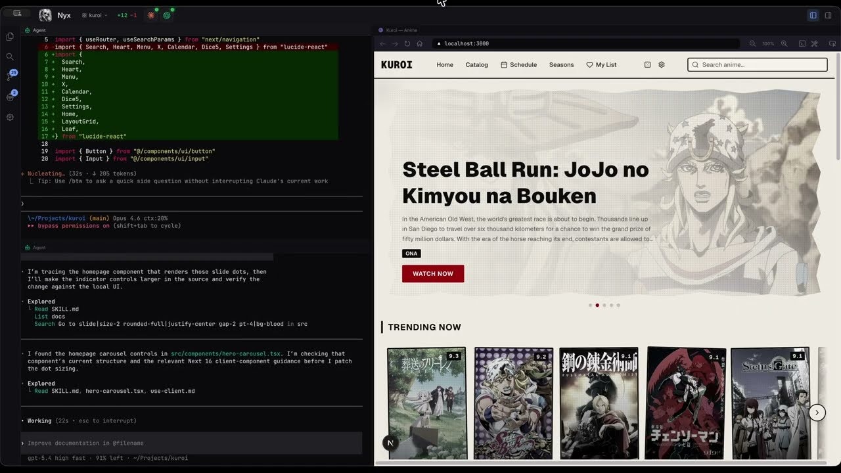
Task: Open the browser console terminal icon
Action: (802, 43)
